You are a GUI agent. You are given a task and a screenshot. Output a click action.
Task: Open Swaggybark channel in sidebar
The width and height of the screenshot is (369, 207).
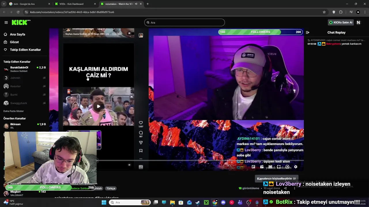[25, 103]
